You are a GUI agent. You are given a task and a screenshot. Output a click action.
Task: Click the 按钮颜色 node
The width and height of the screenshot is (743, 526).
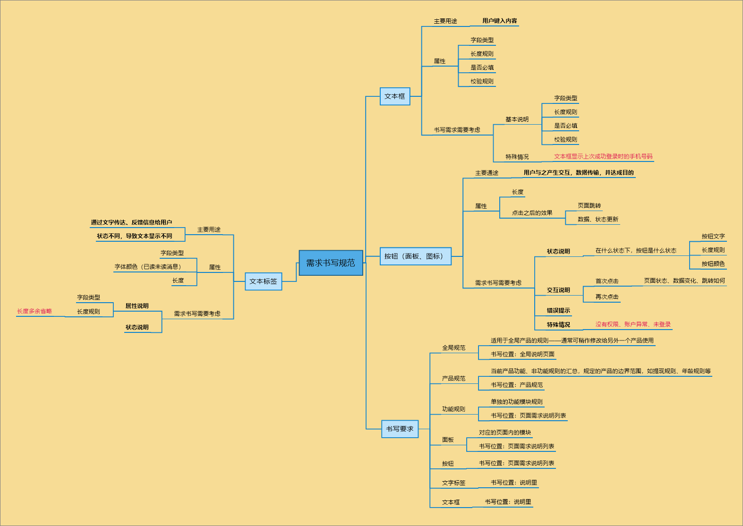[x=713, y=264]
